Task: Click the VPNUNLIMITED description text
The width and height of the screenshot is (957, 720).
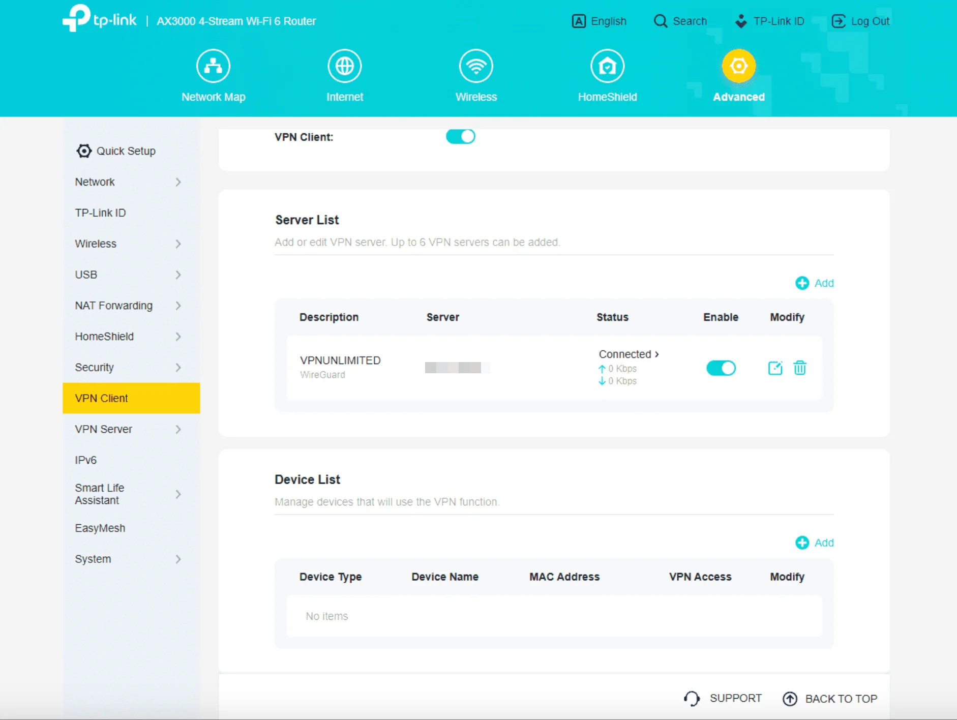Action: pos(340,361)
